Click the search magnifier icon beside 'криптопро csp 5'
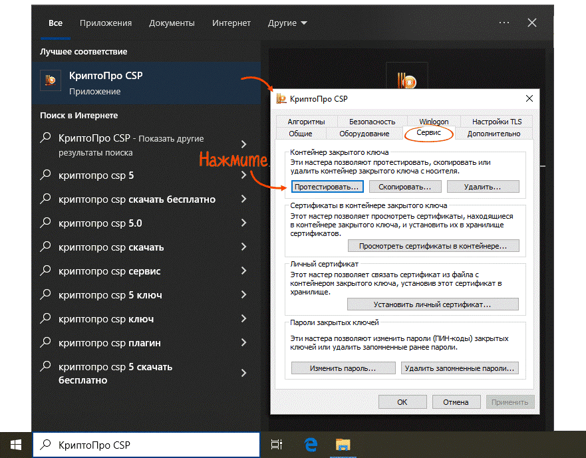 click(x=45, y=175)
